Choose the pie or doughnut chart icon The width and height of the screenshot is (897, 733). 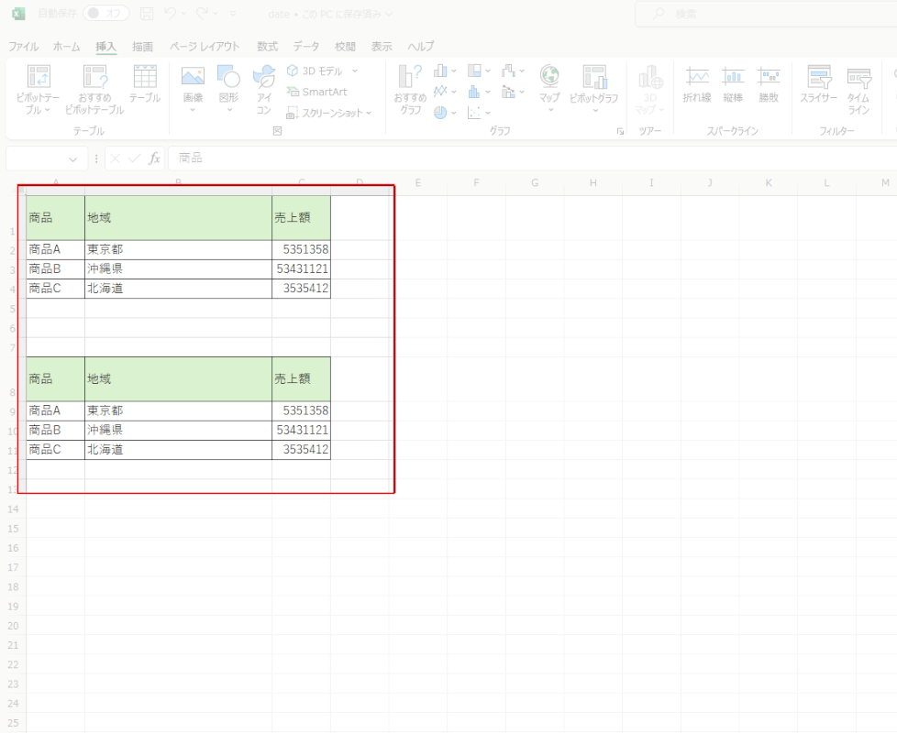point(440,113)
